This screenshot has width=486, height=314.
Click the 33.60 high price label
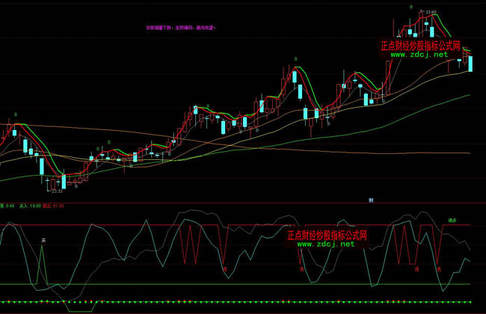click(430, 13)
